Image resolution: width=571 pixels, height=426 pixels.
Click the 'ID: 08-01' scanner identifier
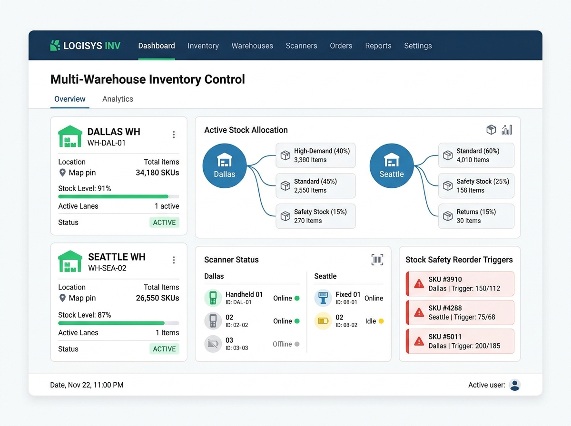(346, 302)
